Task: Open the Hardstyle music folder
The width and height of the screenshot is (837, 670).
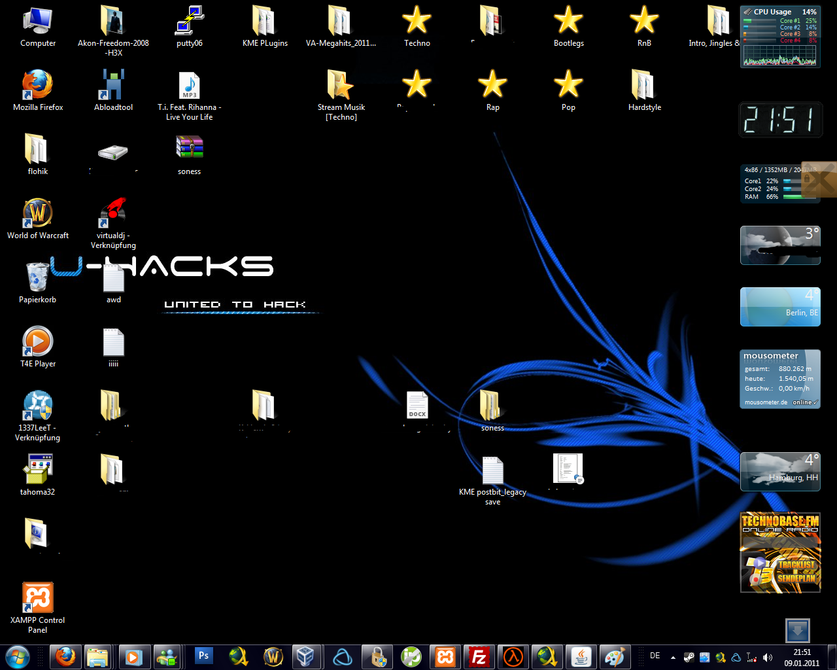Action: [x=644, y=85]
